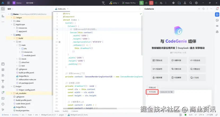Open the Demo project dropdown in title bar
Image resolution: width=220 pixels, height=117 pixels.
[x=18, y=3]
